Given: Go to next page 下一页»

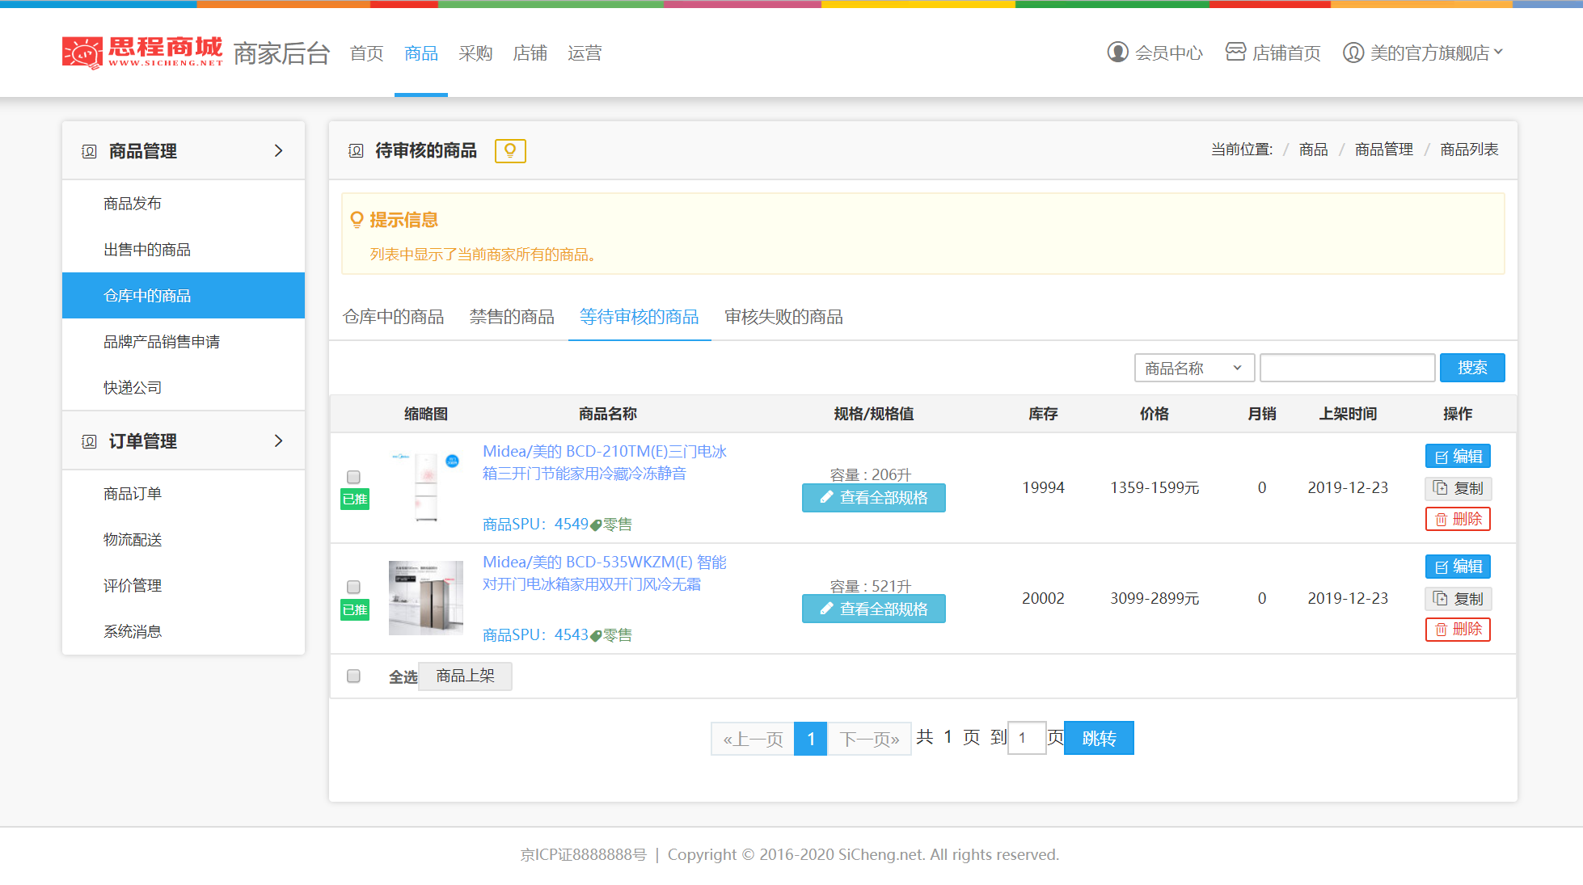Looking at the screenshot, I should (x=869, y=739).
